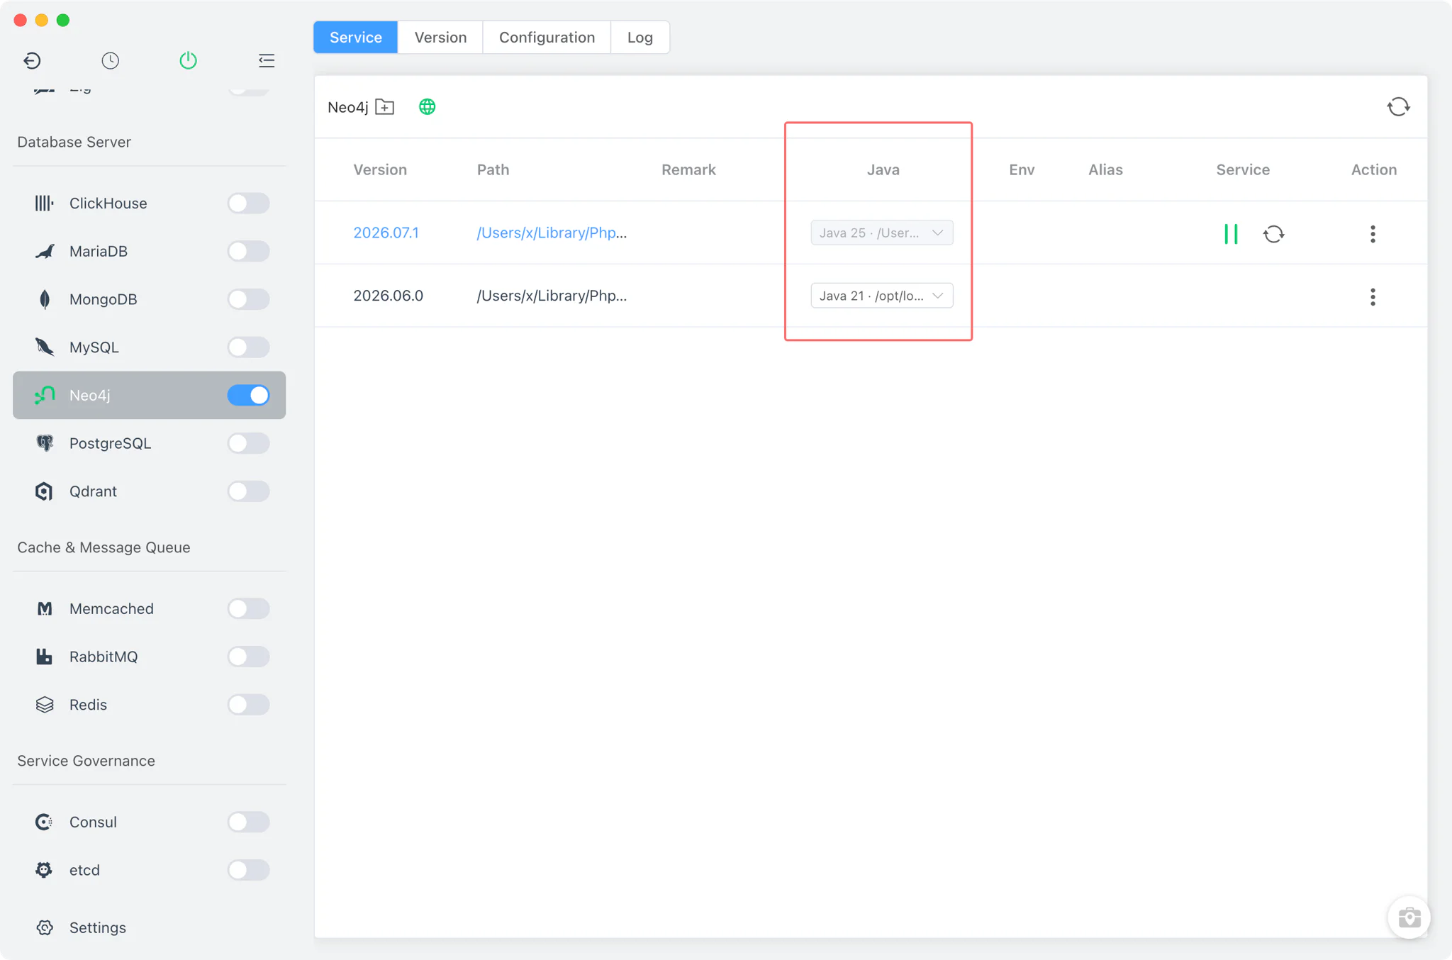Image resolution: width=1452 pixels, height=960 pixels.
Task: Click the Remark column header
Action: coord(688,169)
